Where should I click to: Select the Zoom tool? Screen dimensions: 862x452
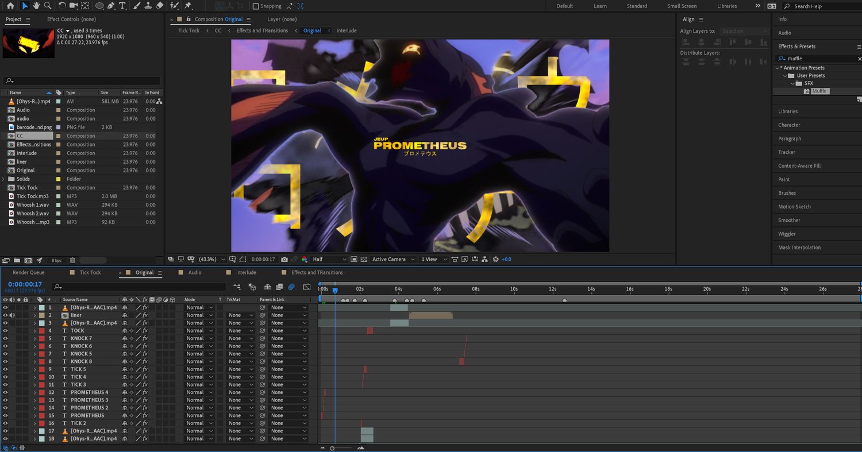(47, 6)
